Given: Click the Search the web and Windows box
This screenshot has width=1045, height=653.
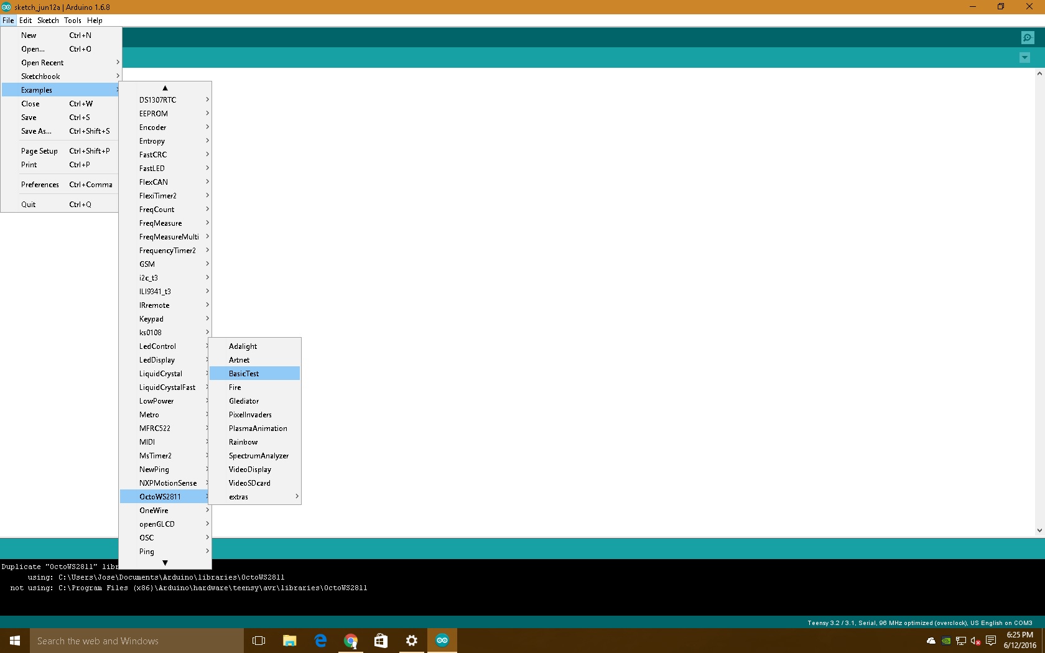Looking at the screenshot, I should [137, 641].
